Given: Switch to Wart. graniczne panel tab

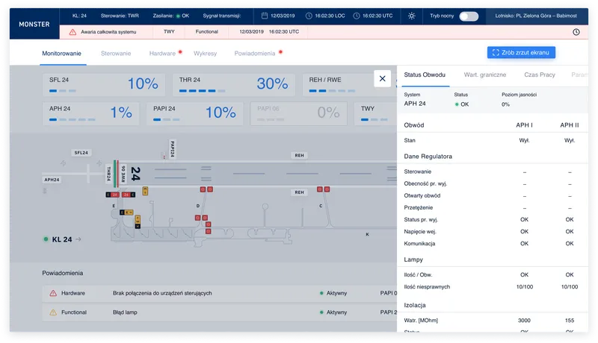Looking at the screenshot, I should [484, 75].
